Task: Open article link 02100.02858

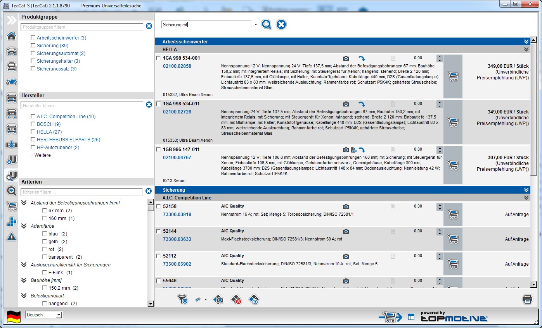Action: (x=177, y=66)
